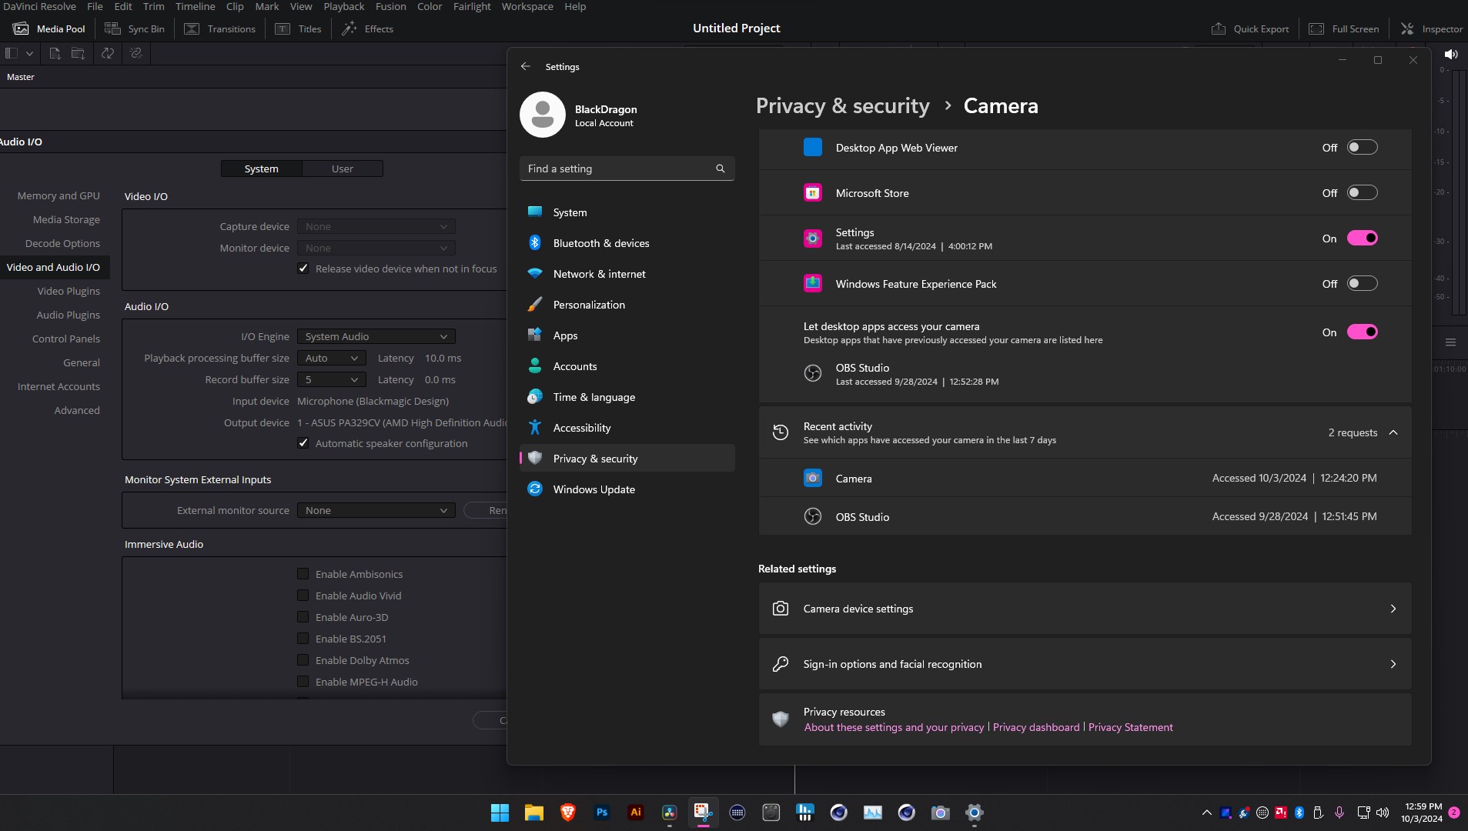Uncheck Release video device when not in focus
The height and width of the screenshot is (831, 1468).
point(303,269)
